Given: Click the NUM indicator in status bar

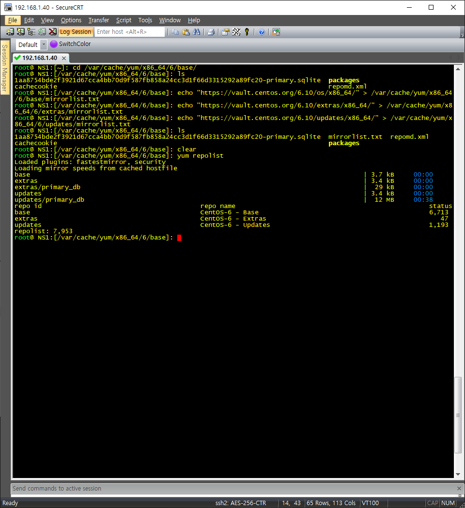Looking at the screenshot, I should (448, 503).
